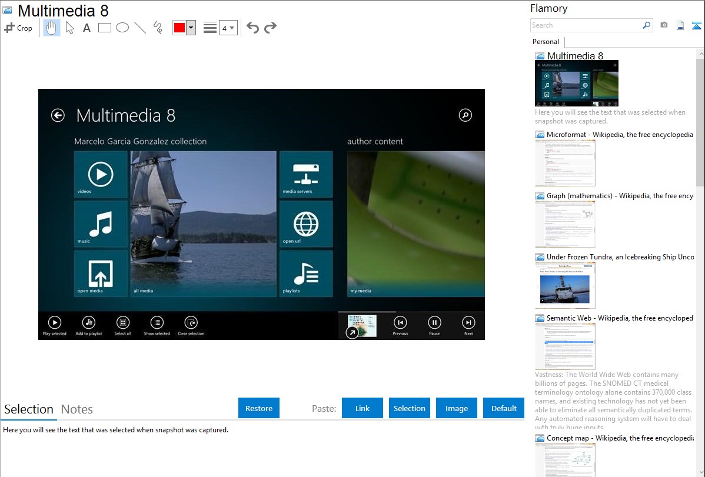Viewport: 705px width, 477px height.
Task: Select 'Under Frozen Tundra' snapshot title
Action: pyautogui.click(x=620, y=256)
